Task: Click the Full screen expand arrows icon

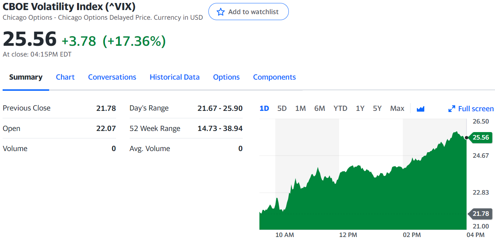Action: pyautogui.click(x=452, y=109)
